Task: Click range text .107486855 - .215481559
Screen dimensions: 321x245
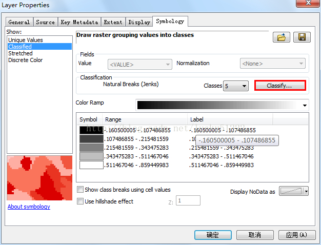Action: tap(136, 139)
